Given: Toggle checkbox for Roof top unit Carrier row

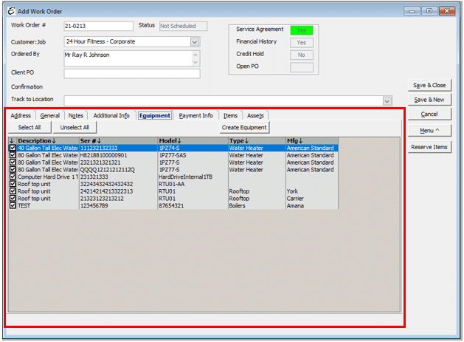Looking at the screenshot, I should tap(13, 198).
